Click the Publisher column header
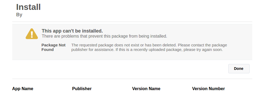 click(82, 89)
